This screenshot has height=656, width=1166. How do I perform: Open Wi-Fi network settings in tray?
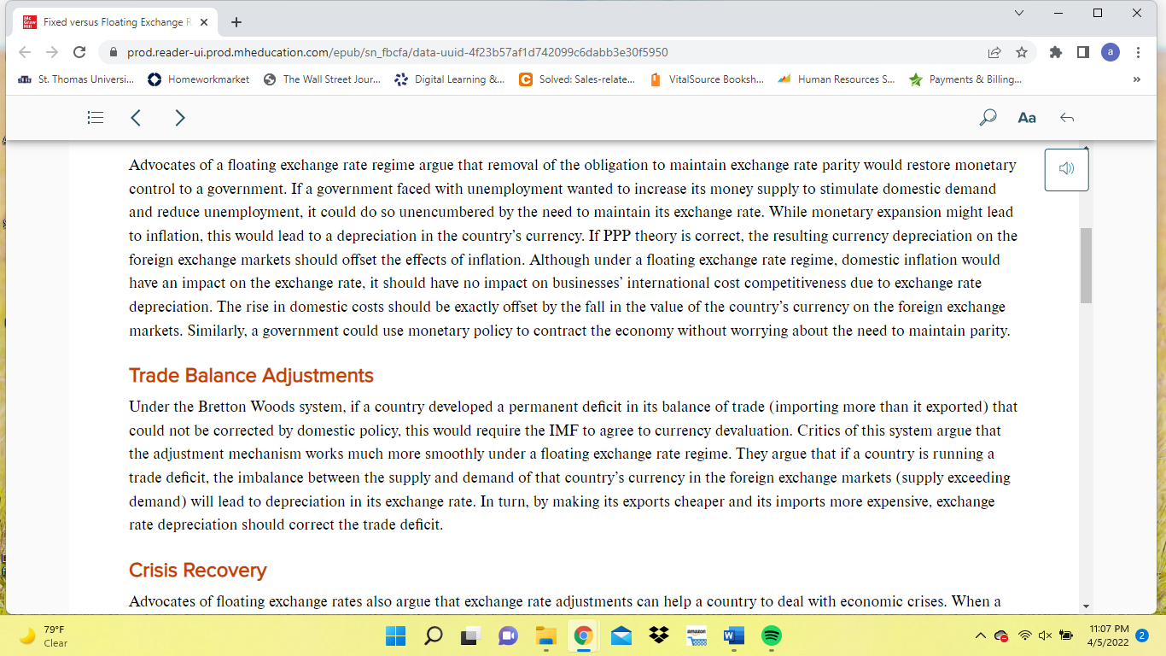tap(1025, 635)
